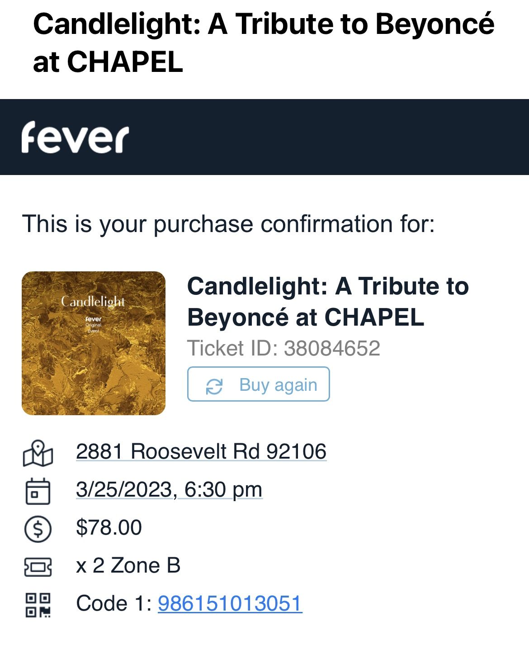Image resolution: width=529 pixels, height=654 pixels.
Task: Click the Code 1: label
Action: (114, 603)
